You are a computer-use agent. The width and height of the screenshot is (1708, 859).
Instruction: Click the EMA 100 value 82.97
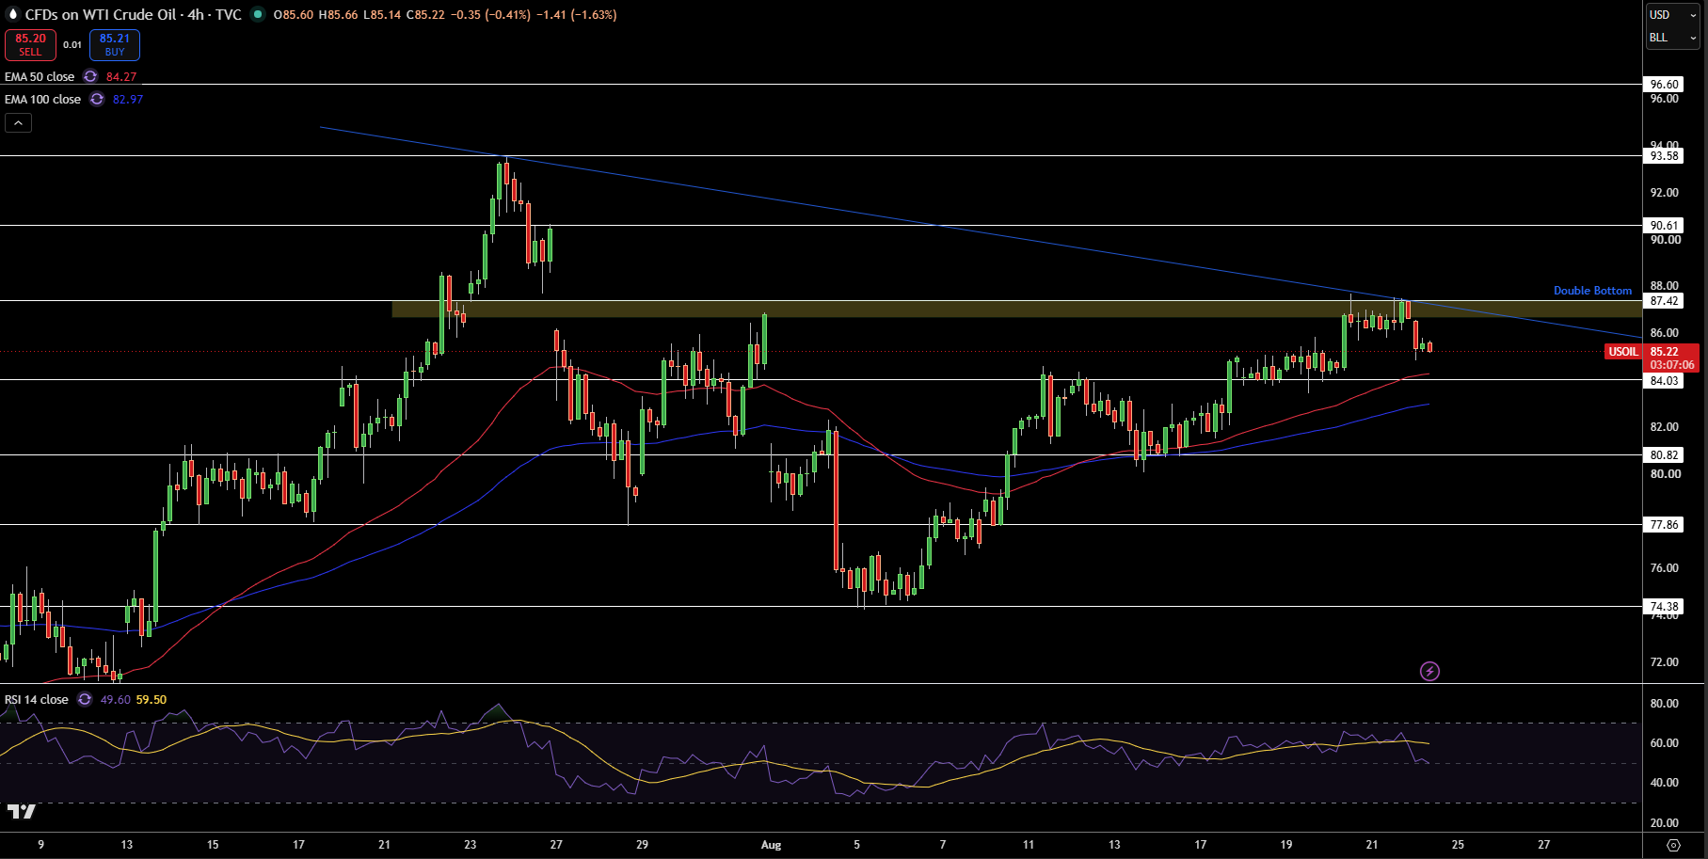(128, 100)
